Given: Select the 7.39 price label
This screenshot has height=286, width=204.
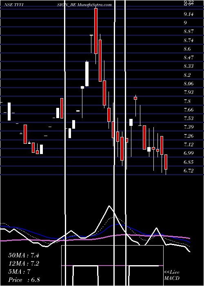Looking at the screenshot, I should click(188, 127).
